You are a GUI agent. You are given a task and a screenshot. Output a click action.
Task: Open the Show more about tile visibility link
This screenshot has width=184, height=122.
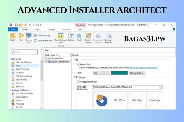tap(144, 68)
